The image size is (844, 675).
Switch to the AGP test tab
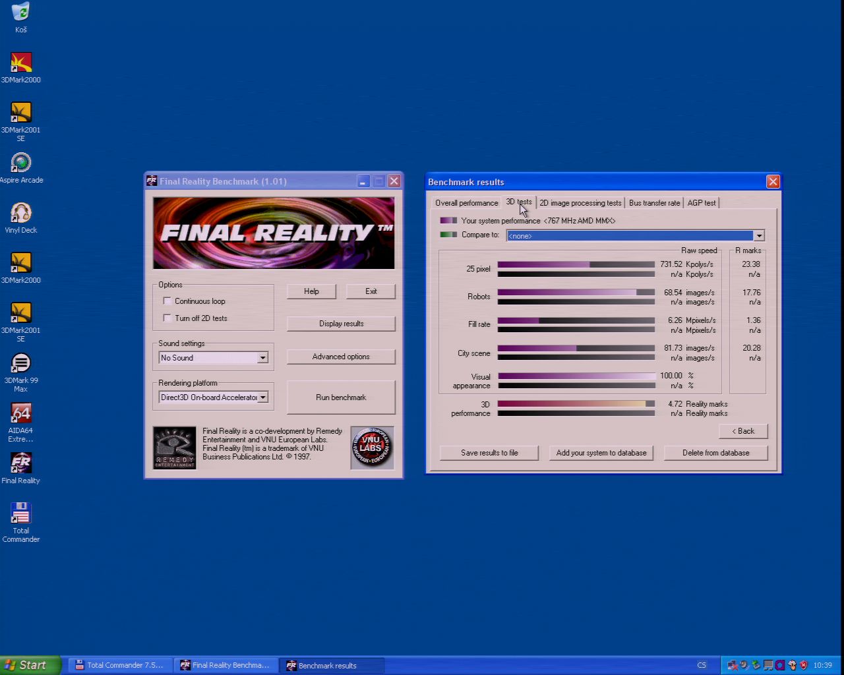pos(702,203)
